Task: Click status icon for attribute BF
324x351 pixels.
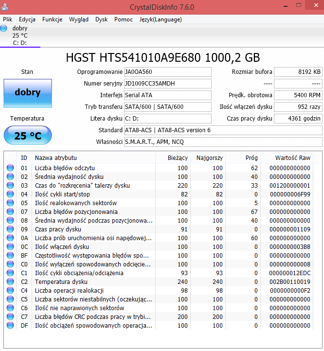Action: (10, 255)
